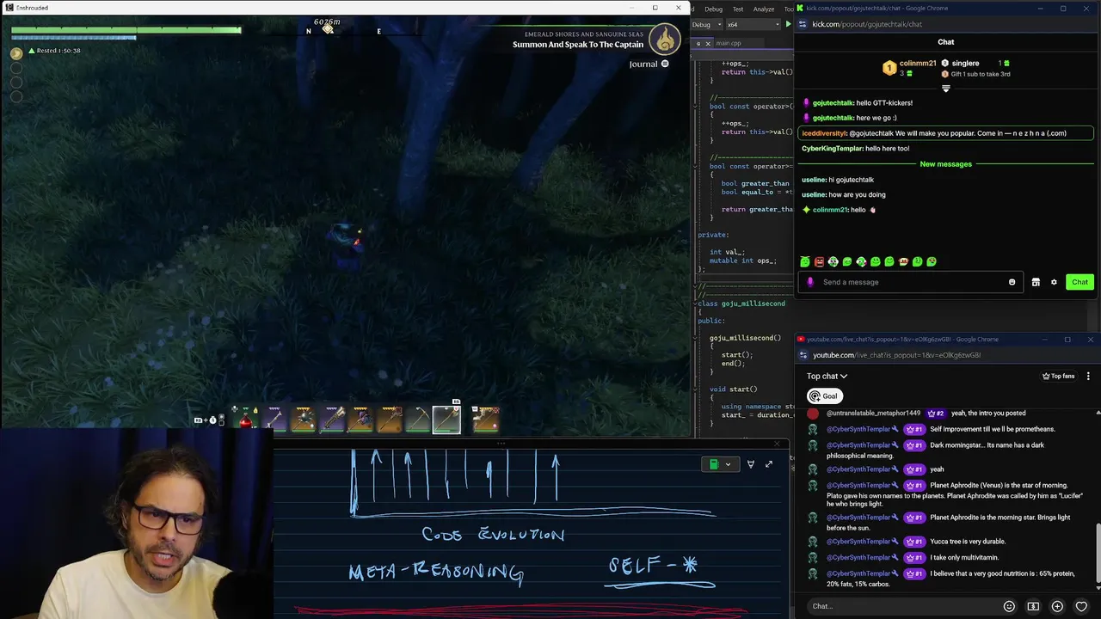The width and height of the screenshot is (1101, 619).
Task: Click the Kick popout address bar URL
Action: pyautogui.click(x=867, y=24)
